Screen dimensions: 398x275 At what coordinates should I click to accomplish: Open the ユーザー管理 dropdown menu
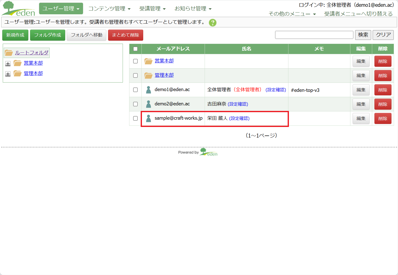coord(61,9)
